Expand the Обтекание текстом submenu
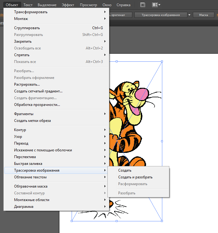Screen dimensions: 218x233 [57, 177]
